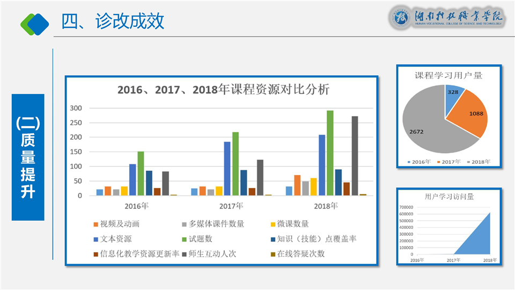Click the 课程学习用户量 pie chart title
This screenshot has width=515, height=290.
click(x=448, y=75)
